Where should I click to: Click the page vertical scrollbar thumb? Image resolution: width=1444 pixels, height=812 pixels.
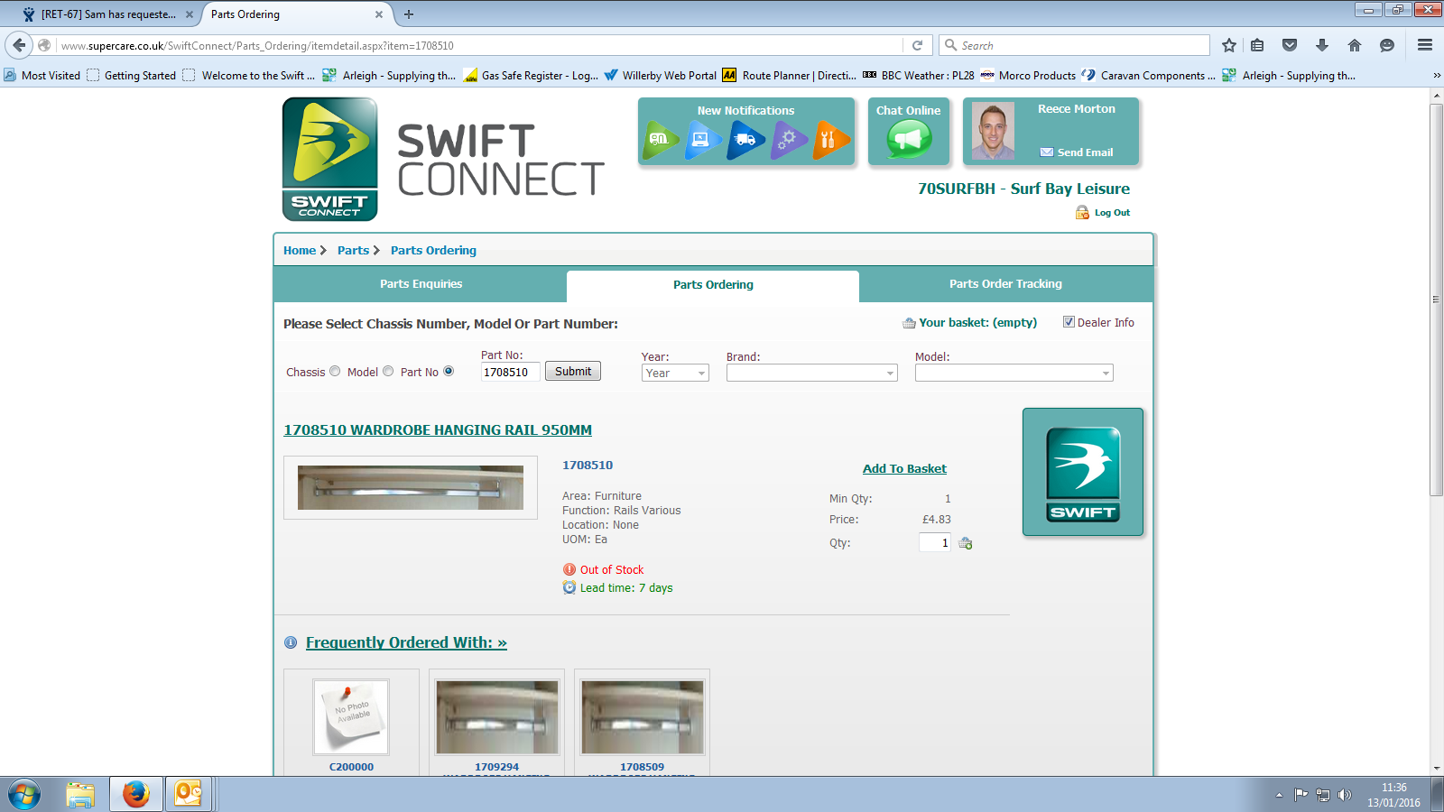pyautogui.click(x=1436, y=300)
